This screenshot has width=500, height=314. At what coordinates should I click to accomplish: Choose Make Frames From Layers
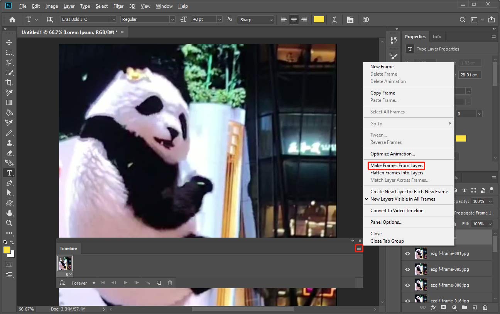pos(397,165)
